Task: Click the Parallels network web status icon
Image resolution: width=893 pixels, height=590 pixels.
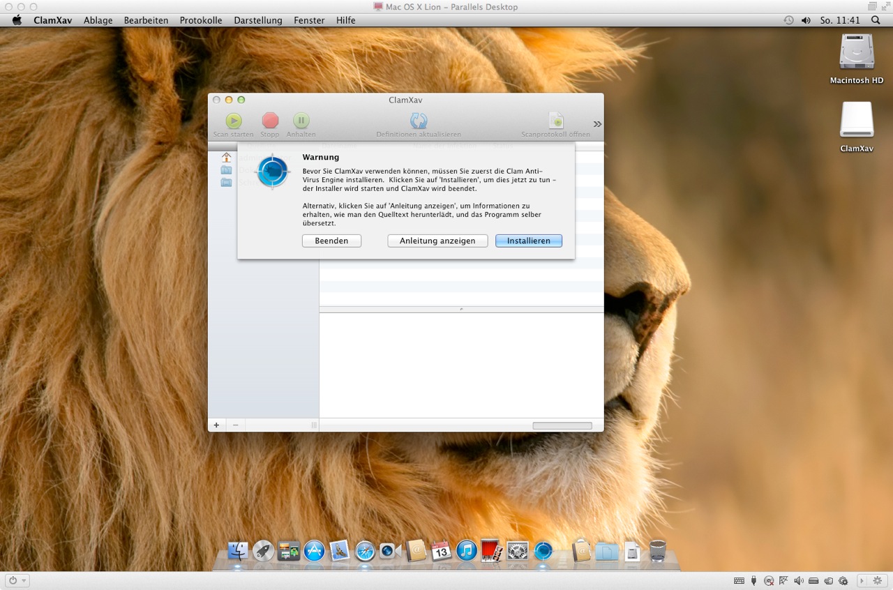Action: pyautogui.click(x=783, y=580)
